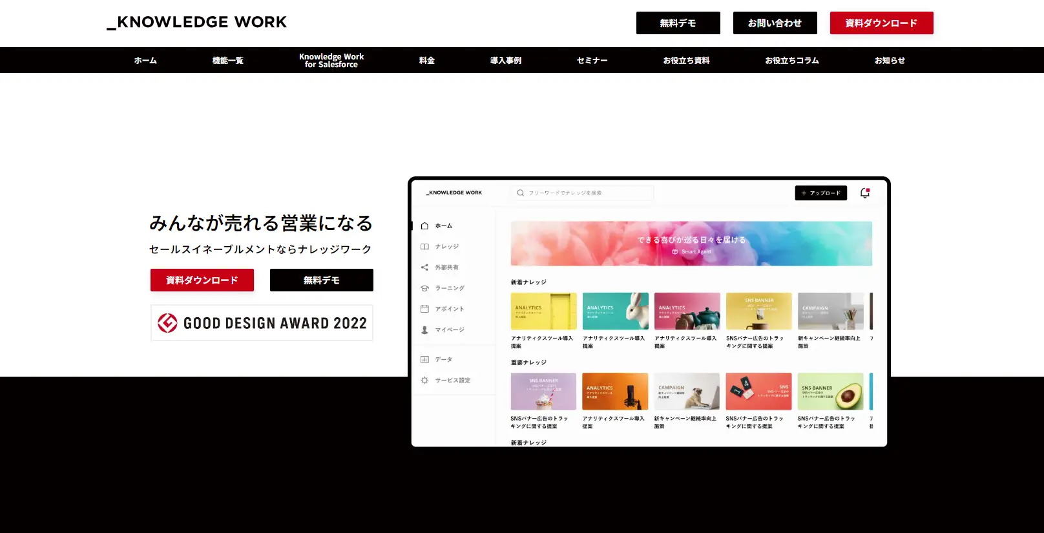Click the 新着ナレッジ heading above the cards
The width and height of the screenshot is (1044, 533).
[528, 282]
